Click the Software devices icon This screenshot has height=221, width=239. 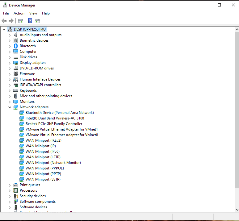[15, 207]
